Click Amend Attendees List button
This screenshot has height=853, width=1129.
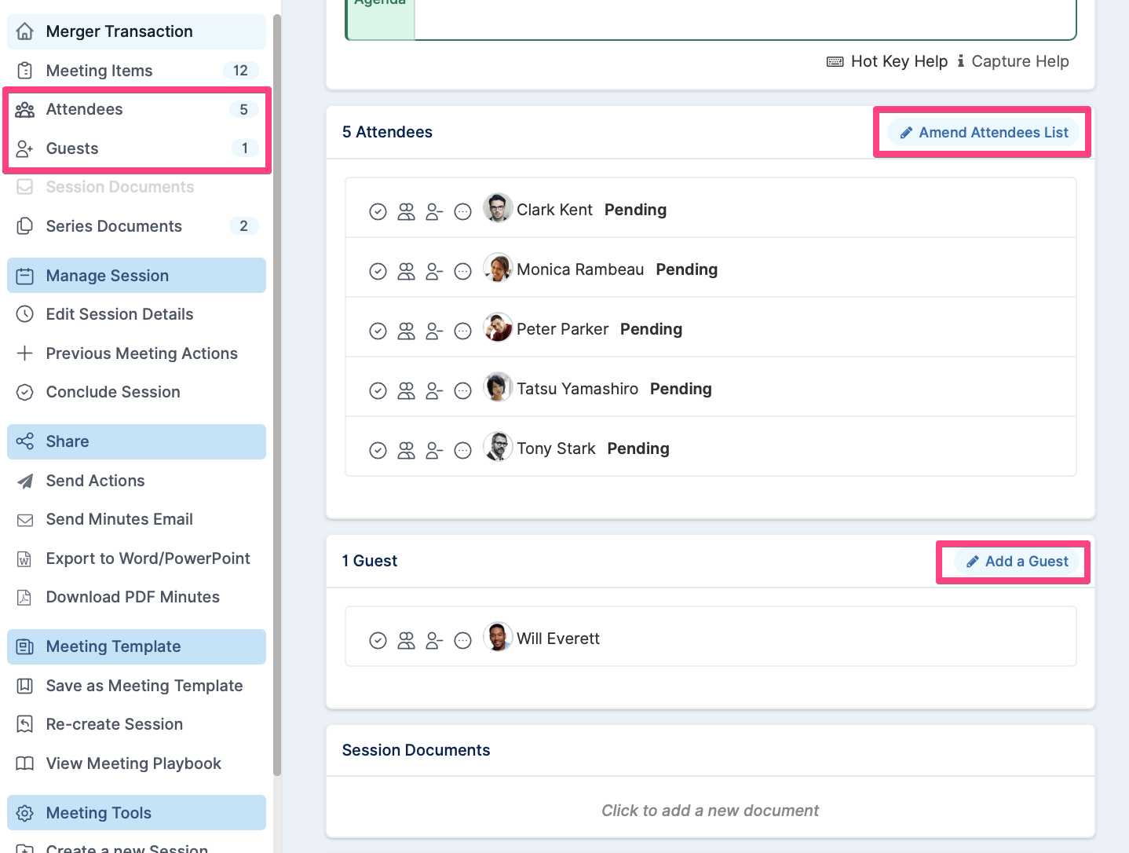coord(984,133)
